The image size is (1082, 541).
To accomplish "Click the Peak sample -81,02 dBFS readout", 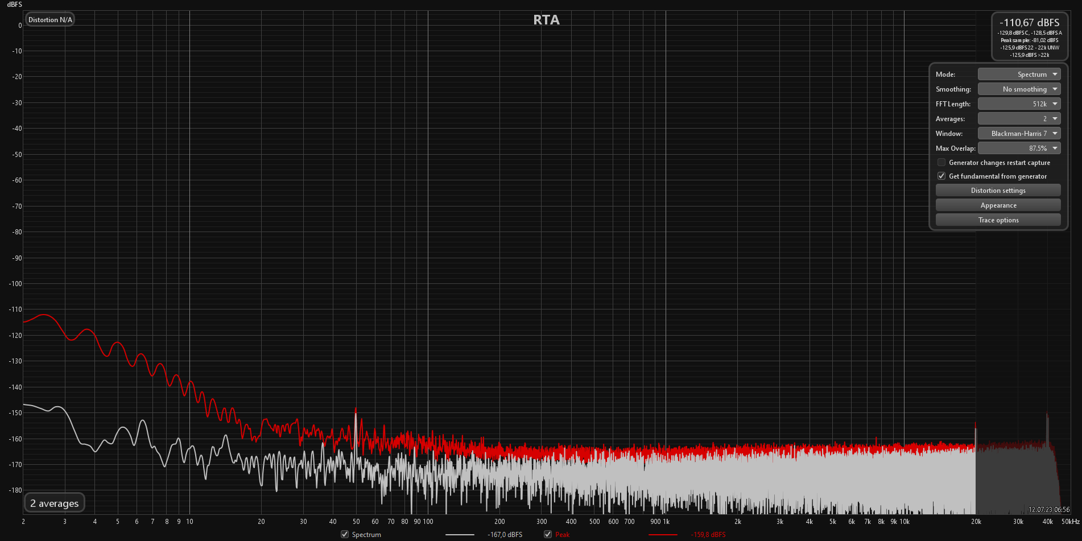I will [1030, 40].
